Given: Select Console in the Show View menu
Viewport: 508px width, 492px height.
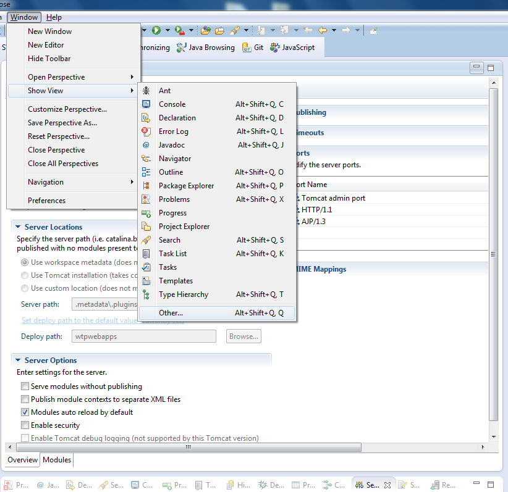Looking at the screenshot, I should [x=172, y=104].
